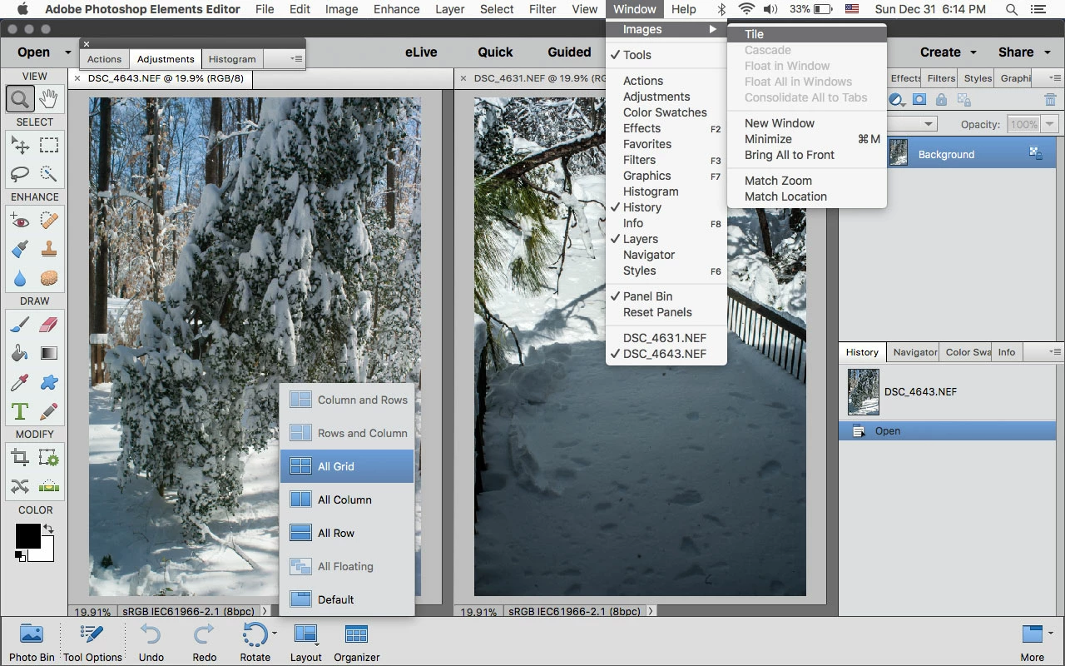Open the Opacity dropdown arrow
Viewport: 1065px width, 666px height.
[x=1050, y=124]
